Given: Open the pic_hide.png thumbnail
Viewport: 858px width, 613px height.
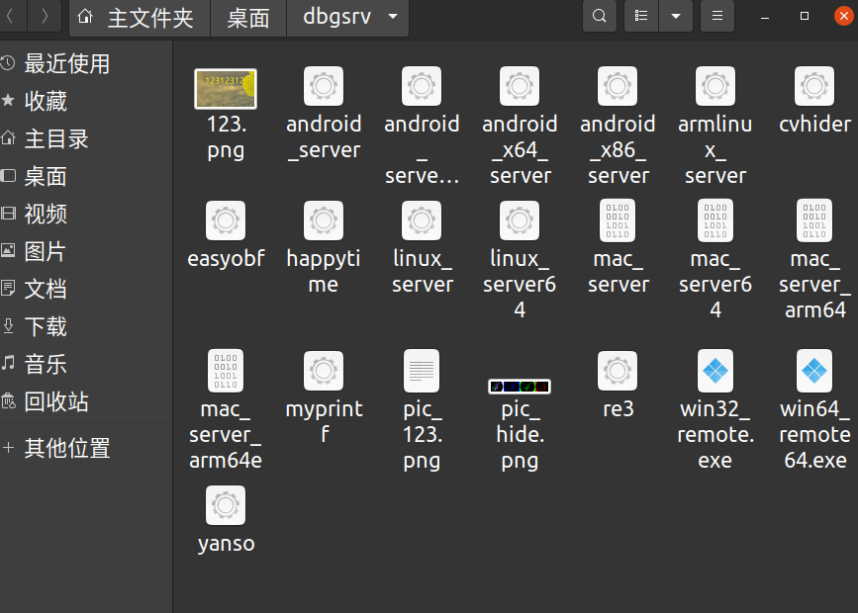Looking at the screenshot, I should click(520, 387).
